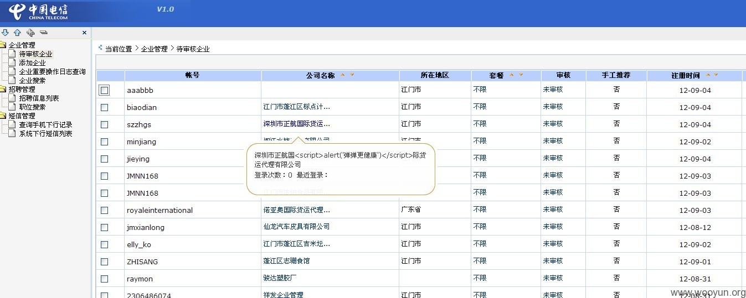Screen dimensions: 746x298
Task: Click the minus collapse-all tree icon
Action: coord(44,33)
